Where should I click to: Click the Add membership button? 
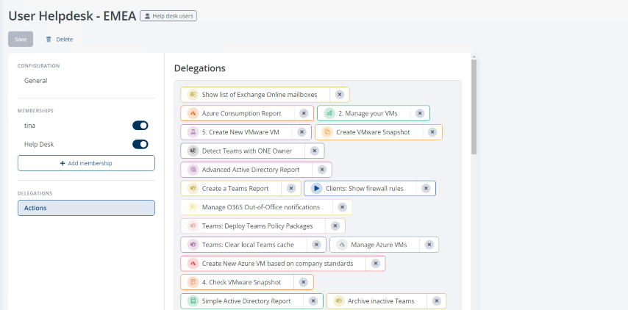[x=86, y=163]
